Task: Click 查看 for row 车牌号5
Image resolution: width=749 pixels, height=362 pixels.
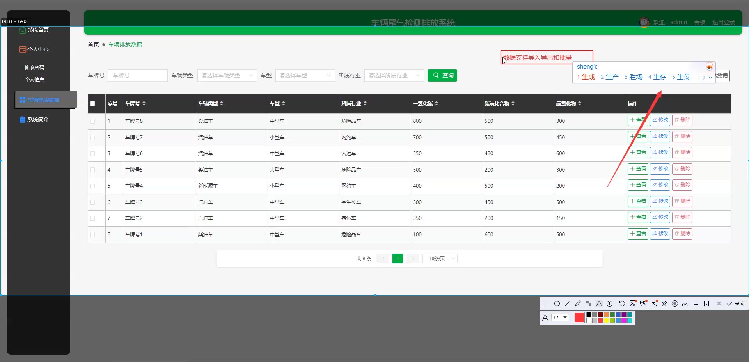Action: coord(638,169)
